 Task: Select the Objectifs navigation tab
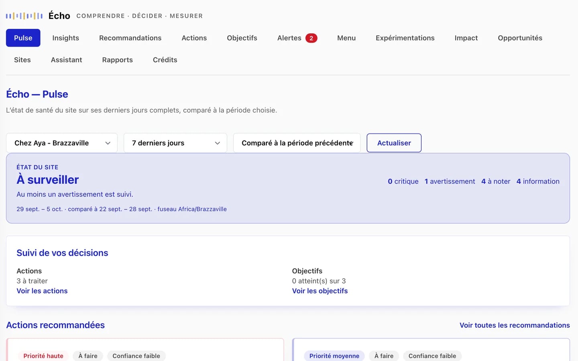tap(242, 38)
